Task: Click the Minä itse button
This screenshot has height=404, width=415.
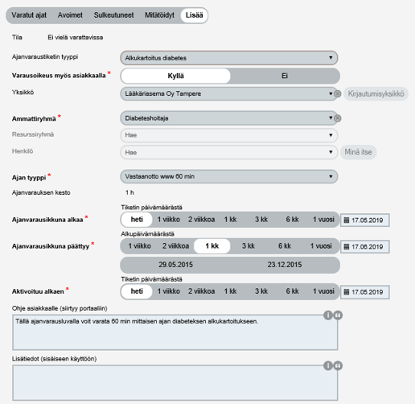Action: 358,152
